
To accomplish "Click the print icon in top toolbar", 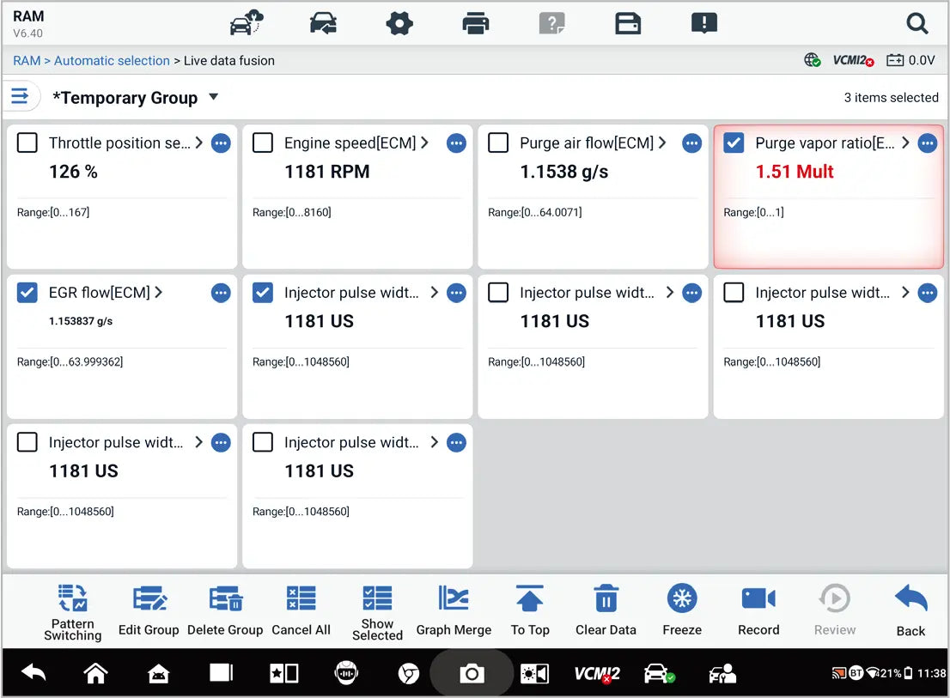I will point(476,23).
